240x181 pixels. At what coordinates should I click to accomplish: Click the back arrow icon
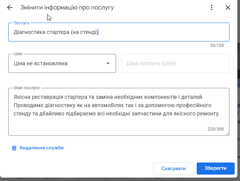(x=10, y=8)
